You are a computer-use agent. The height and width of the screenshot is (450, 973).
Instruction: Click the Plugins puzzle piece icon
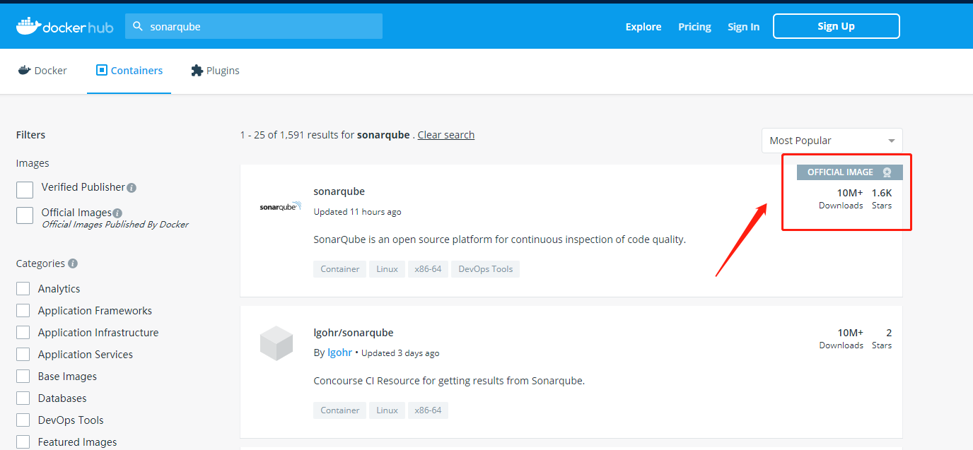click(197, 71)
